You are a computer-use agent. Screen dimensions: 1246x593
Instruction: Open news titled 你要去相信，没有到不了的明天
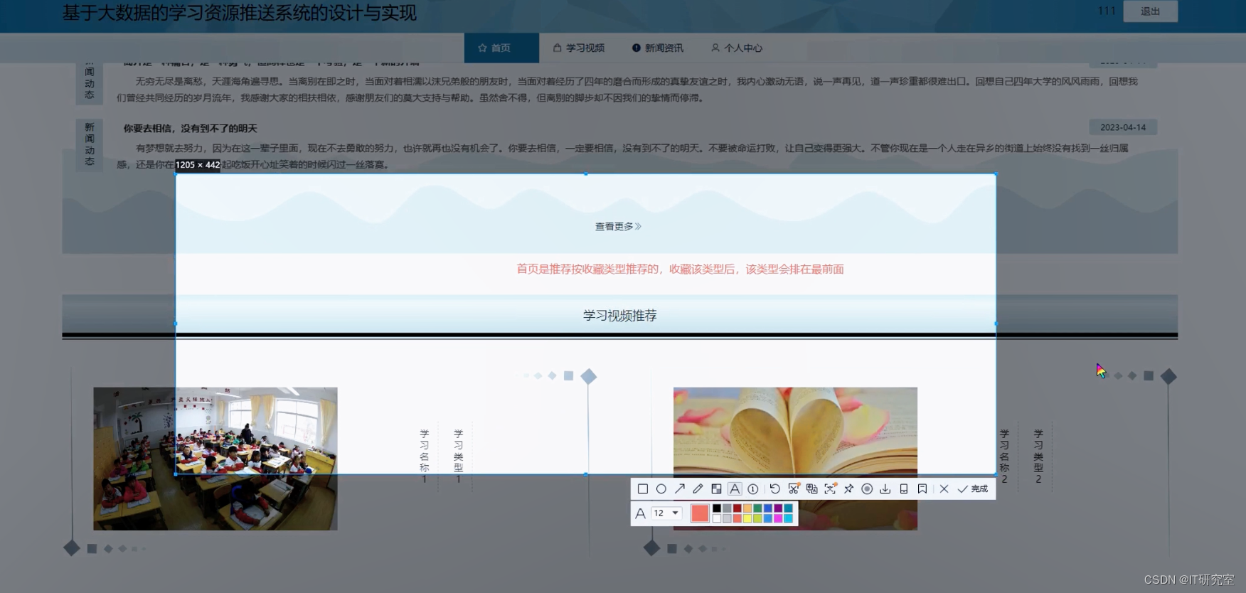pyautogui.click(x=191, y=129)
